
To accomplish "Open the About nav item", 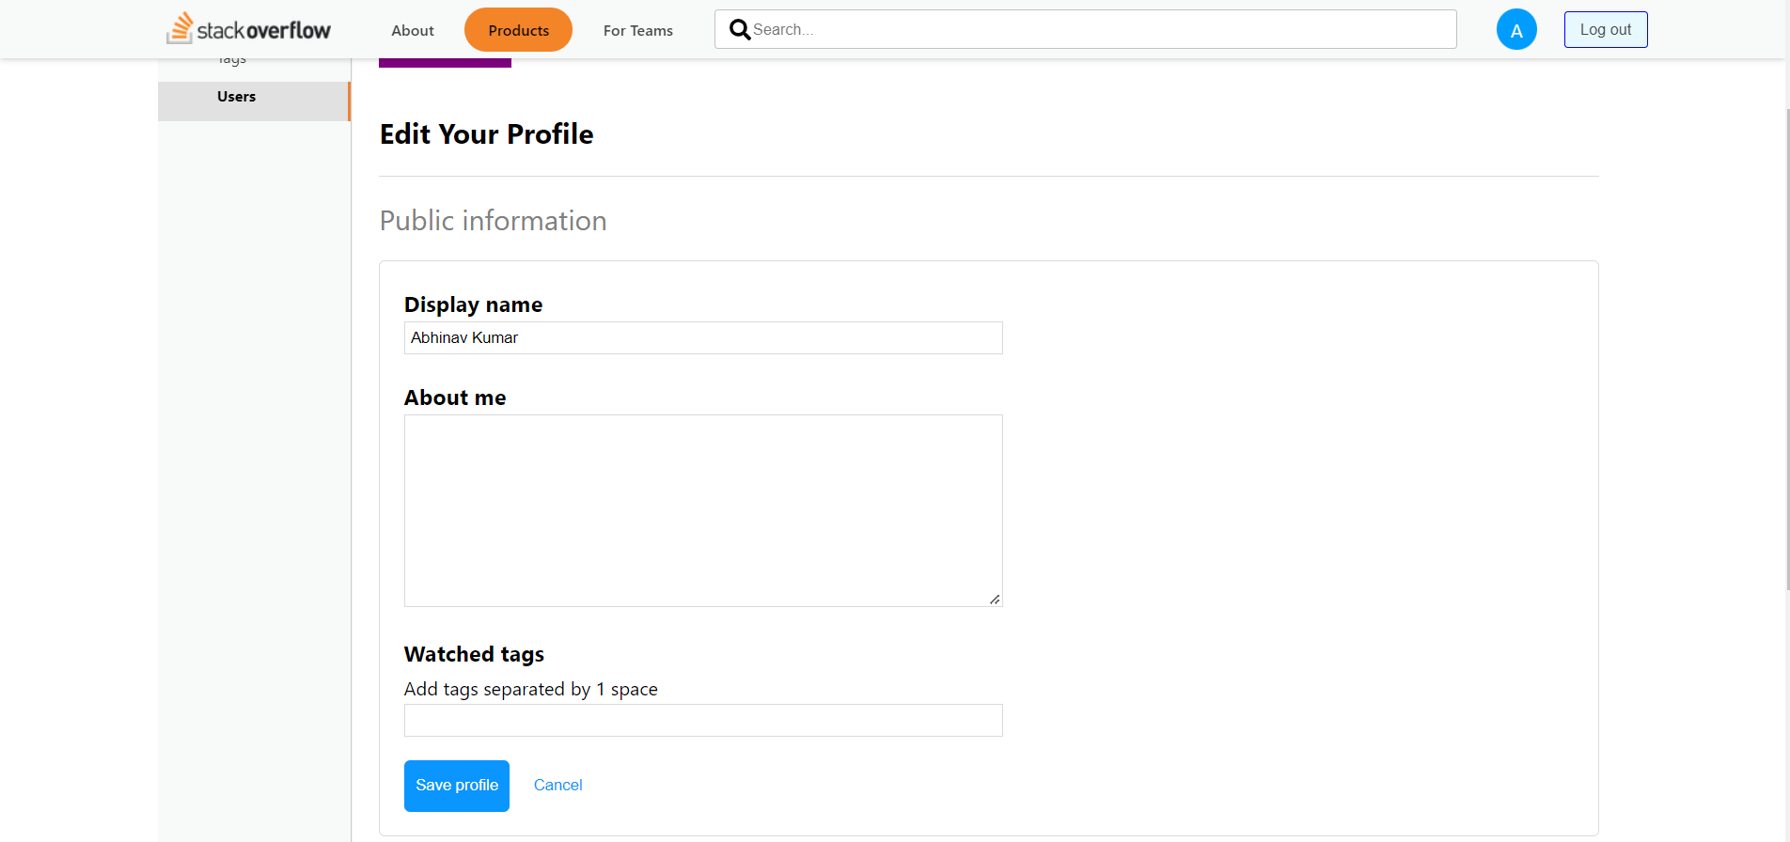I will pos(413,31).
